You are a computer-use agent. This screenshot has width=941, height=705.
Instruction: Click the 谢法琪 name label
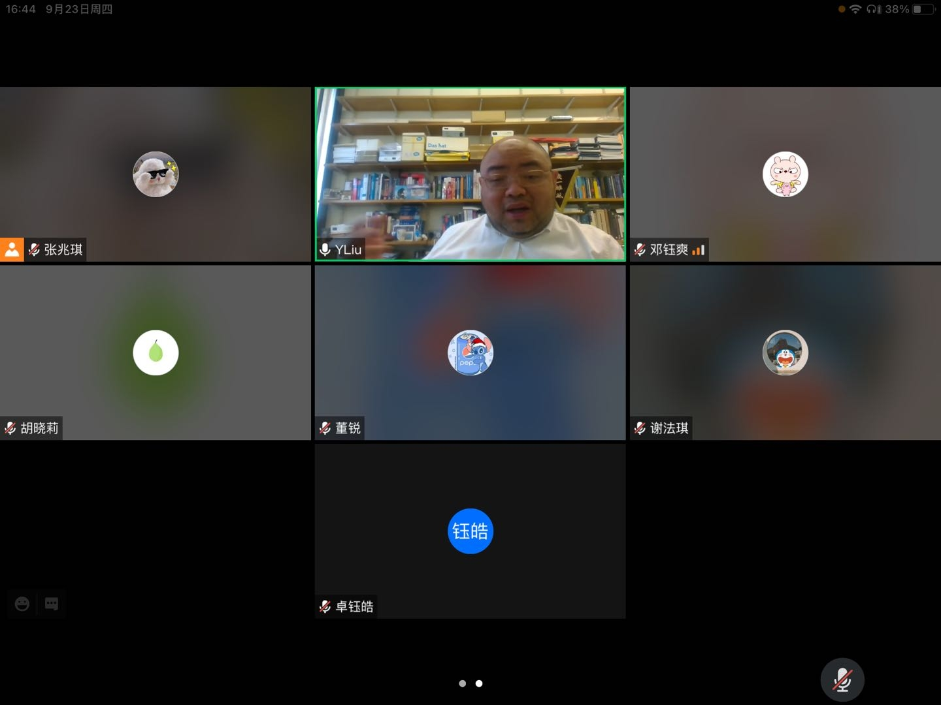(x=669, y=428)
